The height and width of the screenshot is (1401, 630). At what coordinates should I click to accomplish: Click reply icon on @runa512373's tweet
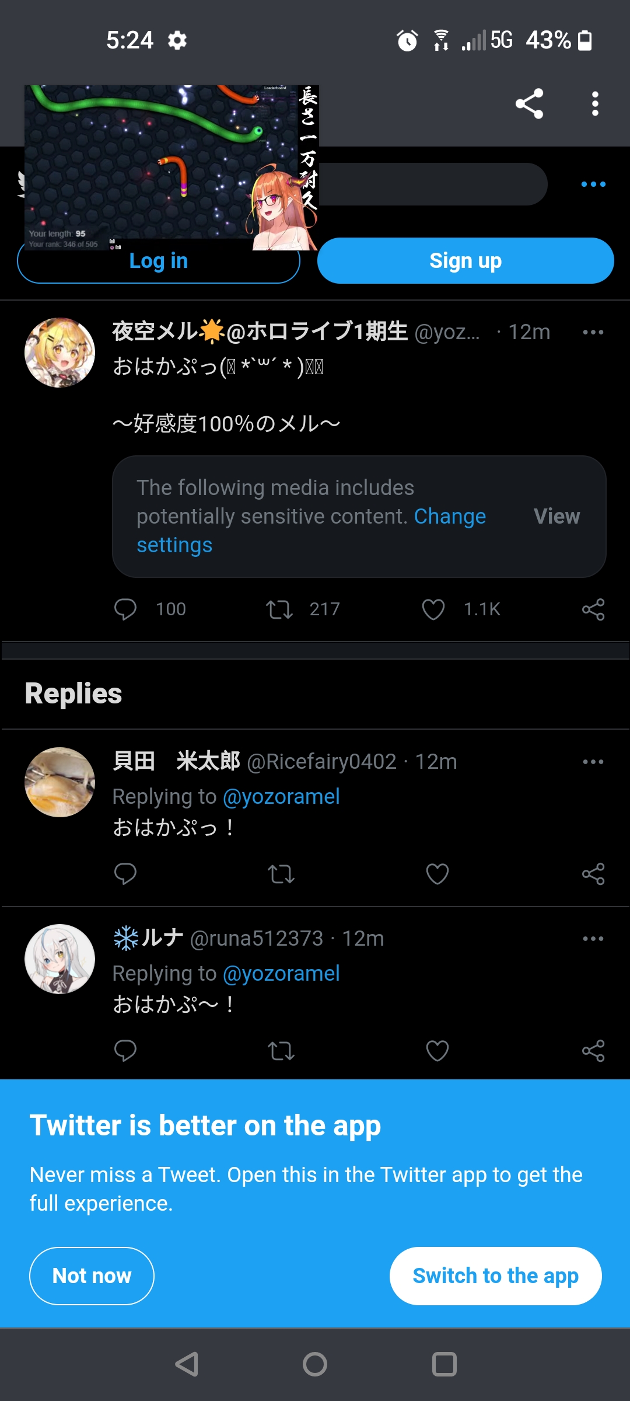[125, 1051]
